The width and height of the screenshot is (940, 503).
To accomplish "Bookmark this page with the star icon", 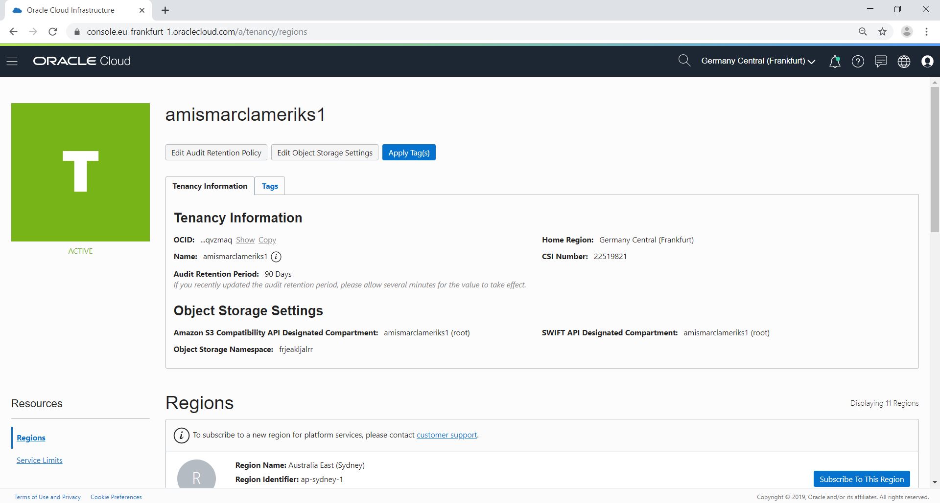I will click(x=882, y=32).
